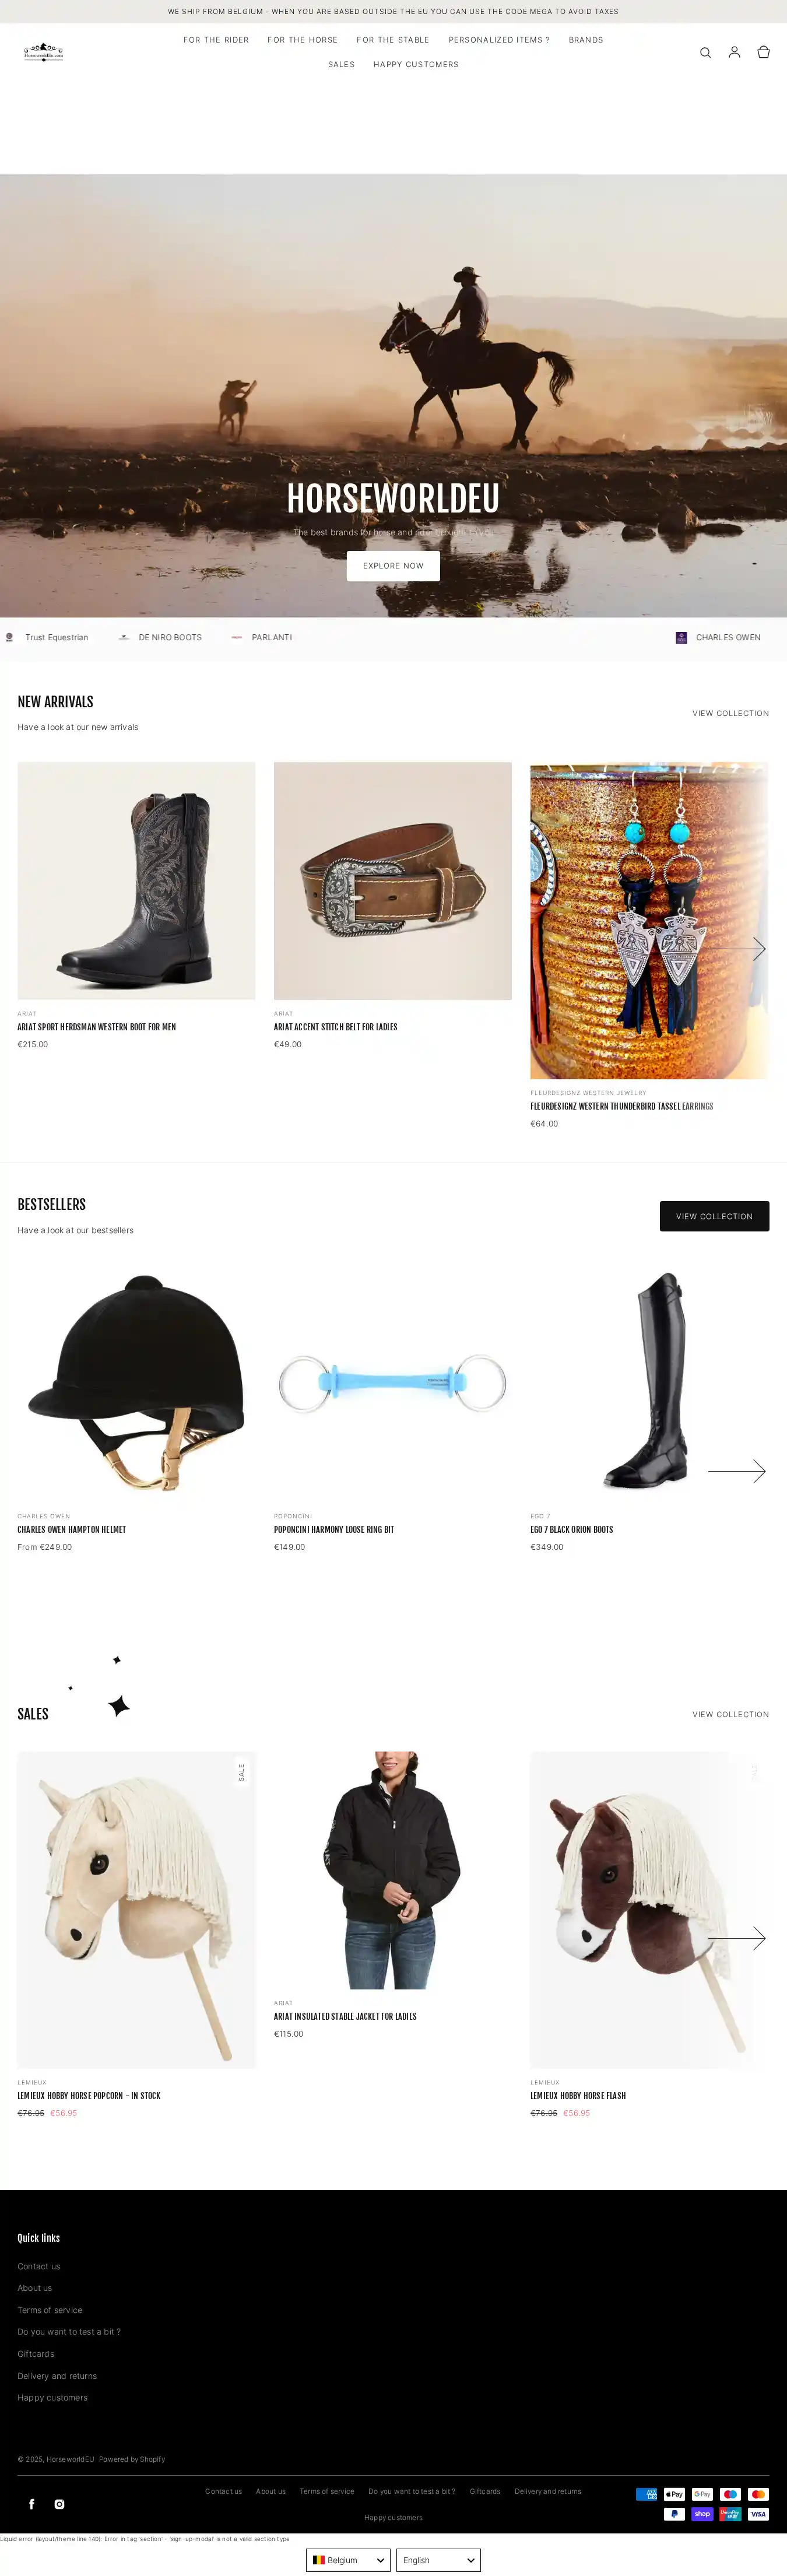Click the Explore Now button
The image size is (787, 2576).
click(393, 565)
